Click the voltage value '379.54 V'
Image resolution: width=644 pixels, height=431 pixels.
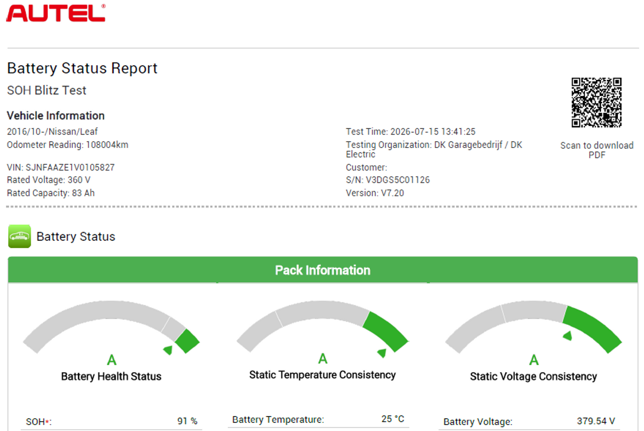pyautogui.click(x=596, y=421)
